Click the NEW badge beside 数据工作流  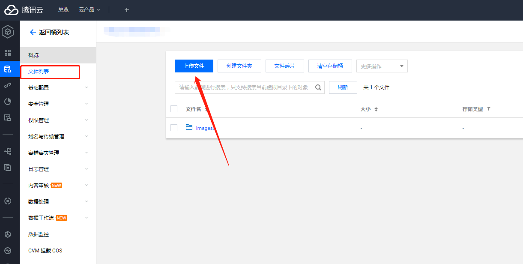tap(62, 218)
